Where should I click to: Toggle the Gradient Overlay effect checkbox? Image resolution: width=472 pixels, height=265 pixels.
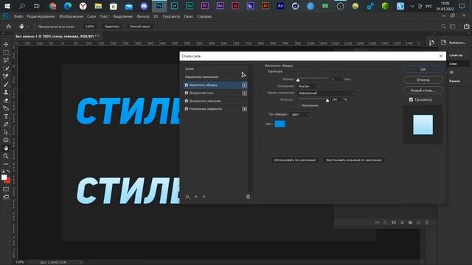pyautogui.click(x=187, y=109)
